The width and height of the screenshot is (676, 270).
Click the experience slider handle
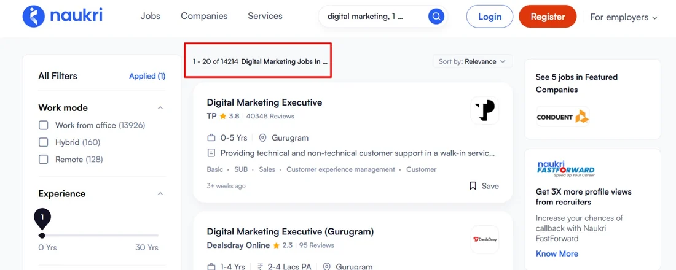coord(42,235)
